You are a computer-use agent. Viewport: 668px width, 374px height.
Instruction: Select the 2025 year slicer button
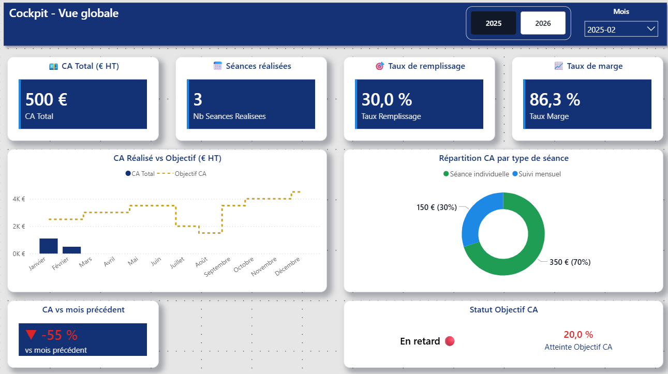(493, 23)
